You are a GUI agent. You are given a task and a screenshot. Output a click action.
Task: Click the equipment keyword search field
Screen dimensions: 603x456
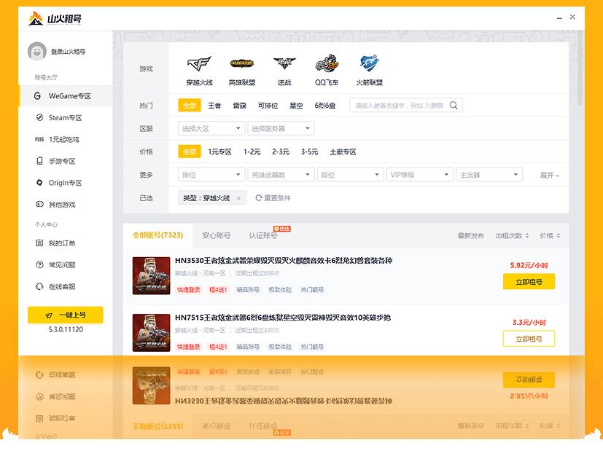point(398,106)
